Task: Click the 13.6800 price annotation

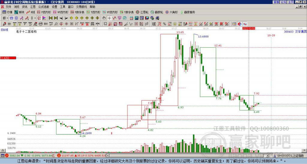Action: tap(203, 36)
